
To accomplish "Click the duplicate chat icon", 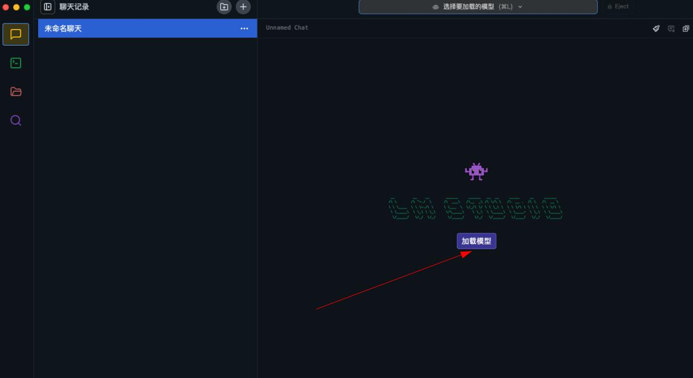I will tap(686, 28).
